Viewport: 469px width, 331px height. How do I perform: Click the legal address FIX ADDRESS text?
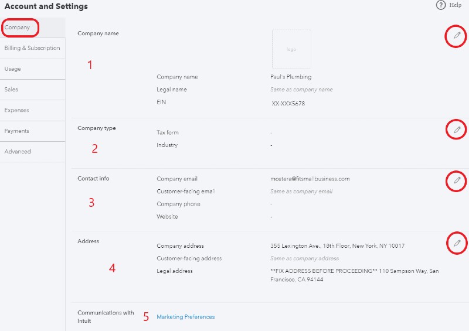pyautogui.click(x=355, y=275)
